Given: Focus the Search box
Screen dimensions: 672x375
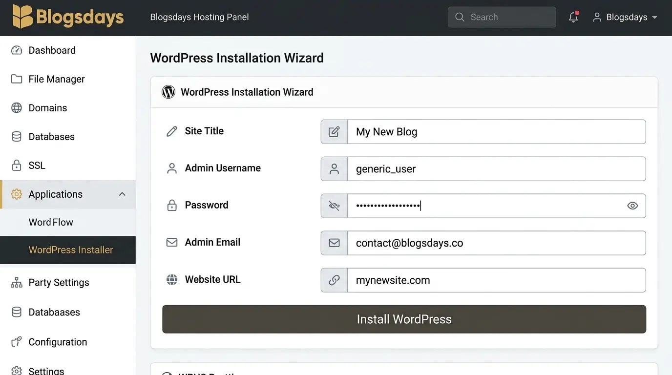Looking at the screenshot, I should [x=502, y=17].
